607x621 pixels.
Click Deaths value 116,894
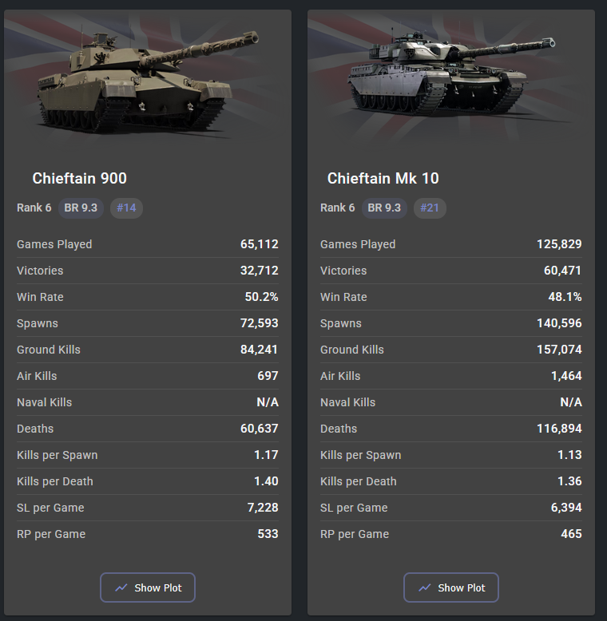click(x=559, y=429)
